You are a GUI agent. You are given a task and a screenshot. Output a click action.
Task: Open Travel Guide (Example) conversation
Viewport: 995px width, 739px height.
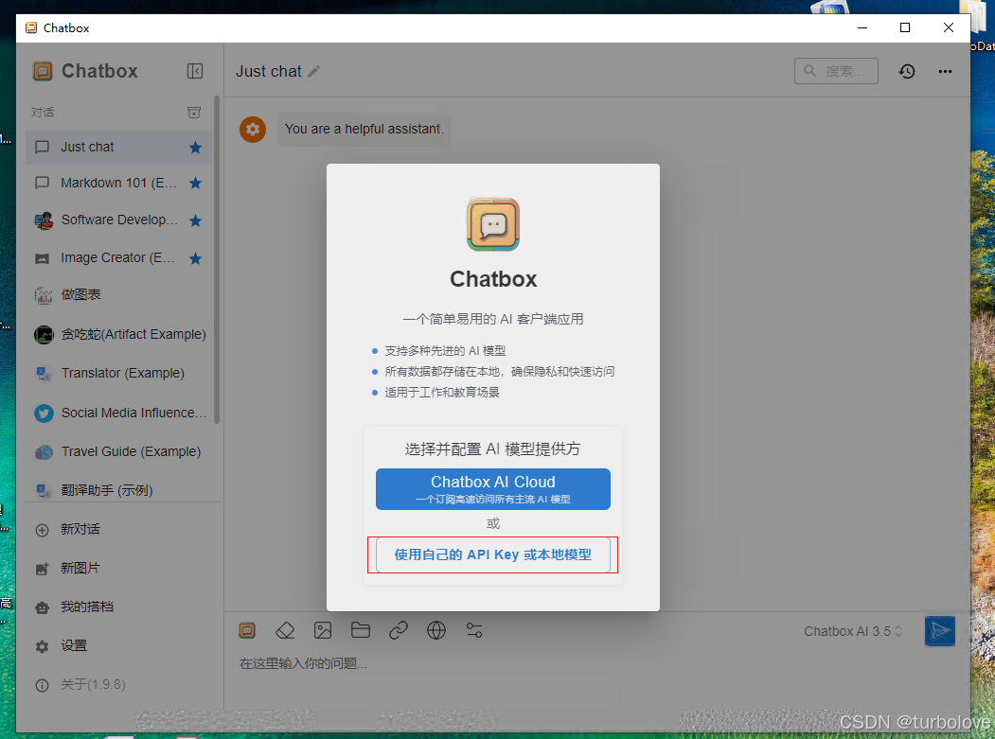tap(118, 451)
